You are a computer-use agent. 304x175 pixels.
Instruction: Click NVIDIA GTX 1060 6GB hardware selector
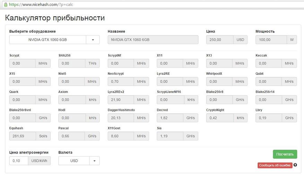[x=48, y=40]
